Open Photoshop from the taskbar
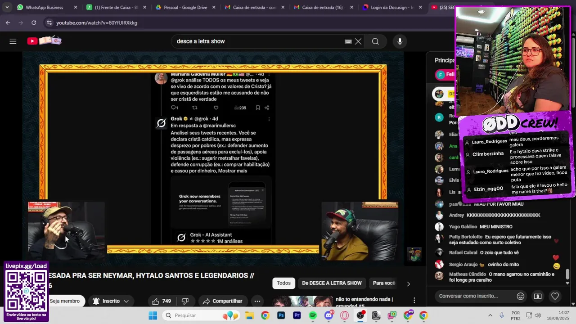The height and width of the screenshot is (324, 576). [x=281, y=315]
